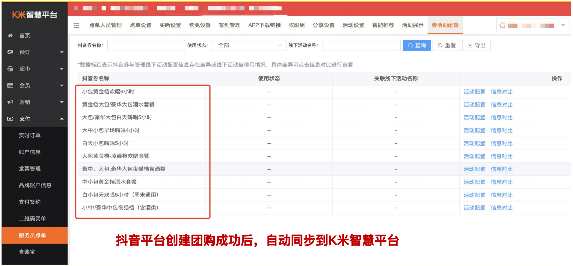This screenshot has width=573, height=266.
Task: Click 活动配置 for 中小包黄金档酒水套餐
Action: (474, 182)
